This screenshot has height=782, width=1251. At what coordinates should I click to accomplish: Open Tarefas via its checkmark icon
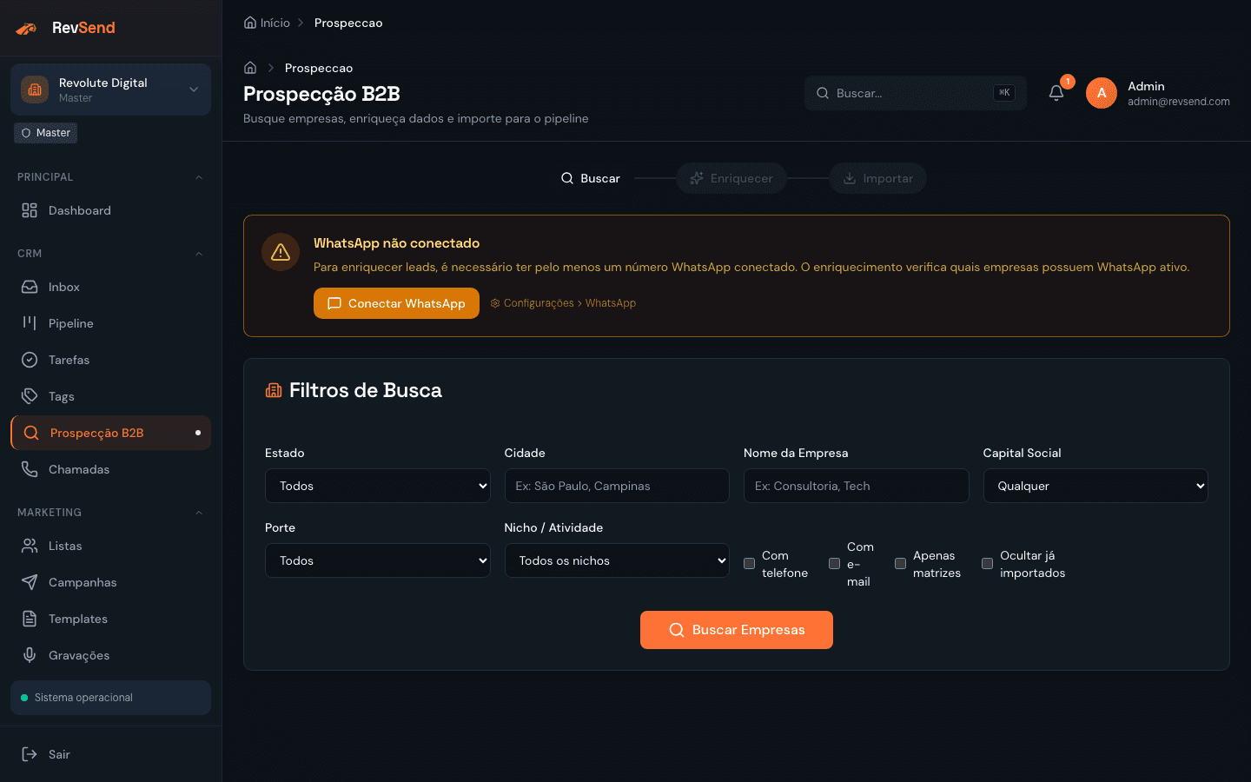[31, 359]
